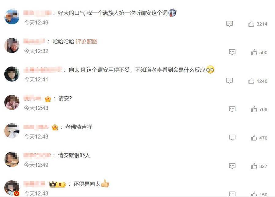The width and height of the screenshot is (275, 197).
Task: Open avatar of the first commenter
Action: point(12,17)
